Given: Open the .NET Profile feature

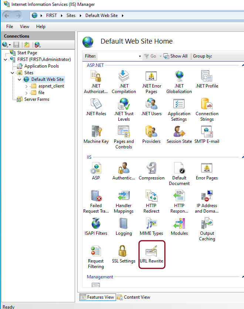Looking at the screenshot, I should click(x=207, y=79).
